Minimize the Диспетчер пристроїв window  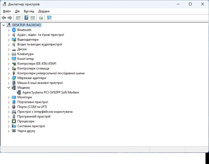(178, 4)
